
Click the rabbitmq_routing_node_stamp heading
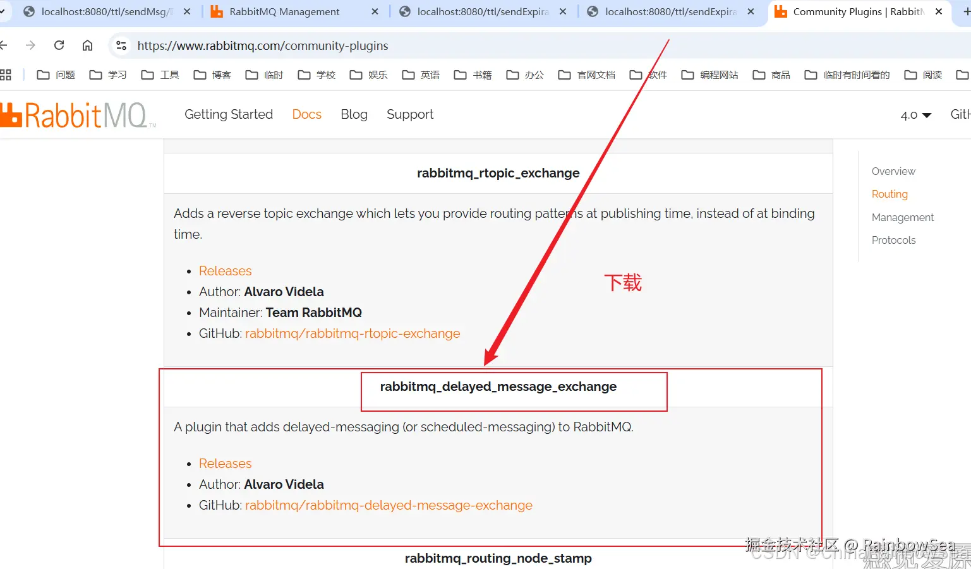click(x=498, y=558)
